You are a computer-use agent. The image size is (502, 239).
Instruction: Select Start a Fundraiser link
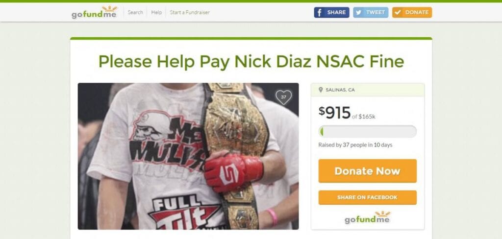(190, 12)
